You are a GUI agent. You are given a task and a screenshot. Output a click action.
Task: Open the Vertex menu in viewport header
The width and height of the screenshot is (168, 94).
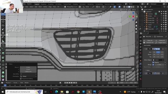[45, 7]
